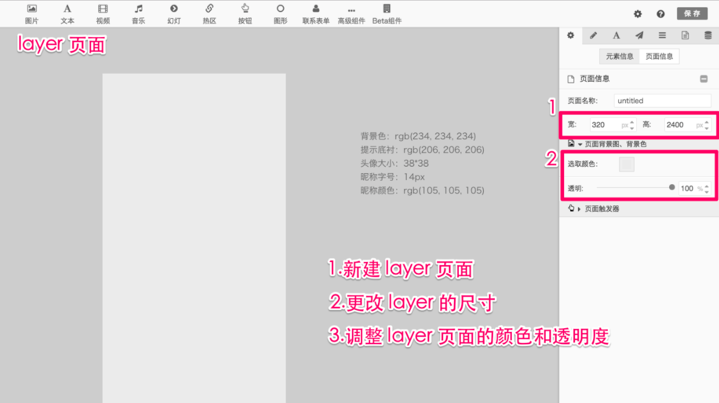
Task: Insert an image with the 图片 tool
Action: point(32,13)
